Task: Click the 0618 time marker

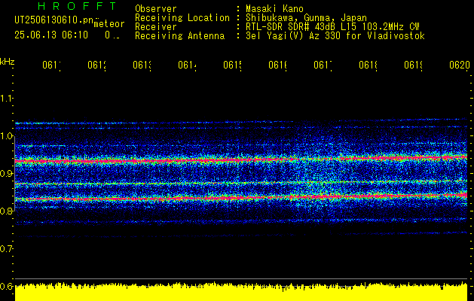Action: click(368, 65)
